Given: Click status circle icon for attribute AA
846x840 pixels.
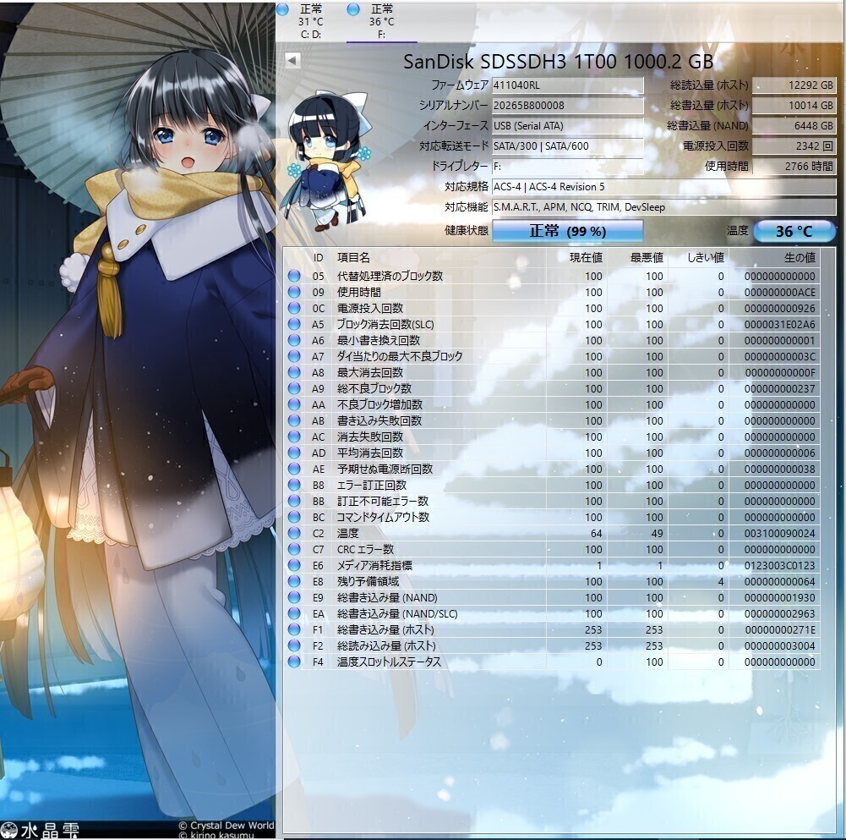Looking at the screenshot, I should coord(294,404).
